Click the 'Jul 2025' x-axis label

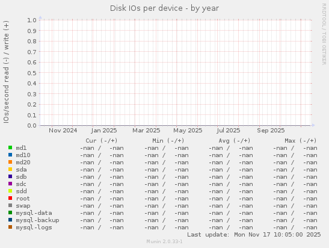[229, 131]
